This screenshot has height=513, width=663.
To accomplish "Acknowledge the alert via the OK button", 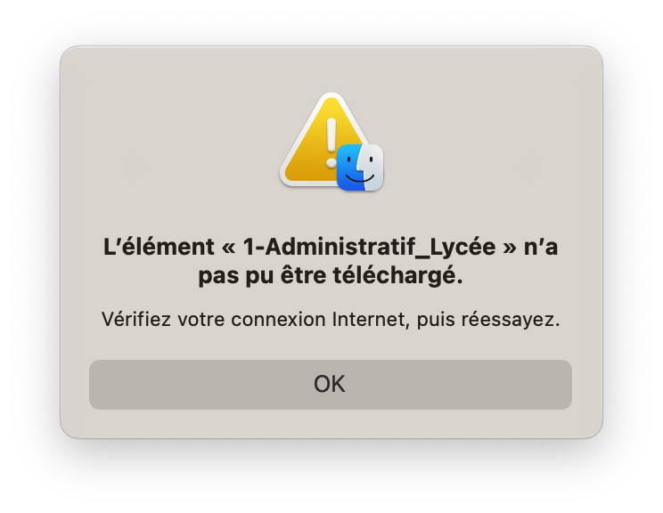I will [331, 384].
